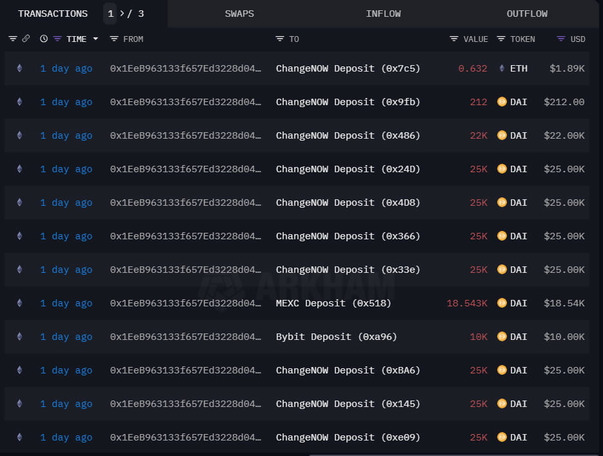Viewport: 603px width, 456px height.
Task: Switch to the INFLOW tab
Action: click(383, 14)
